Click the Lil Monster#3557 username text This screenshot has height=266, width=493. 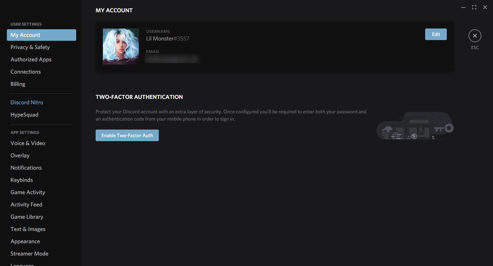click(x=167, y=39)
